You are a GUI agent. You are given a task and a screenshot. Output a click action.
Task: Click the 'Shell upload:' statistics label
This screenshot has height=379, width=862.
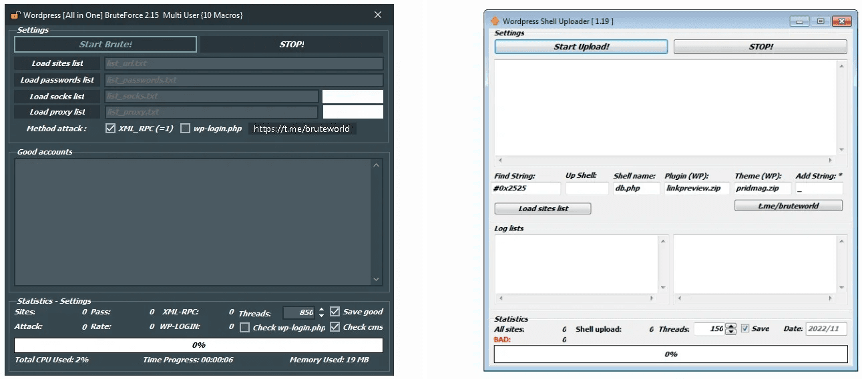[x=598, y=329]
